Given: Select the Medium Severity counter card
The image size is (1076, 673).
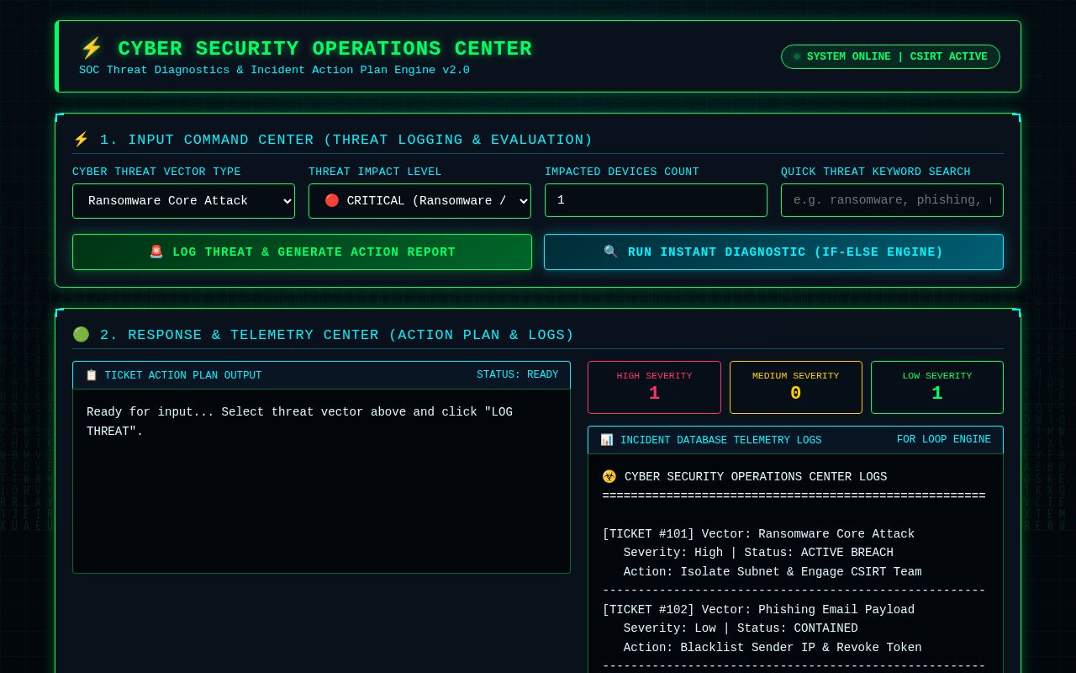Looking at the screenshot, I should coord(796,387).
